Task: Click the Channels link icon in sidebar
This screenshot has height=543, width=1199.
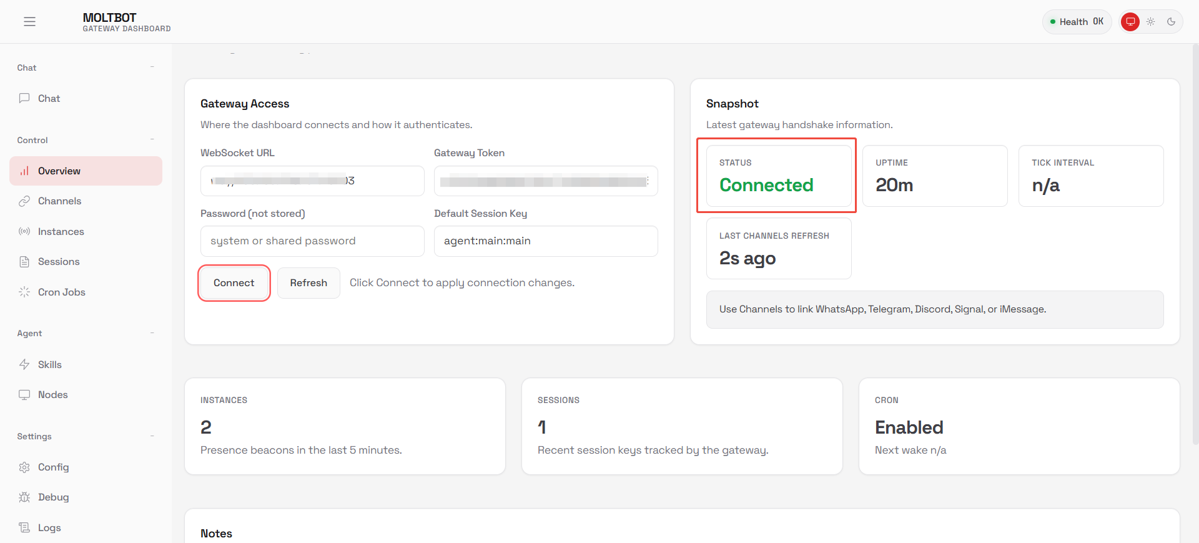Action: (24, 201)
